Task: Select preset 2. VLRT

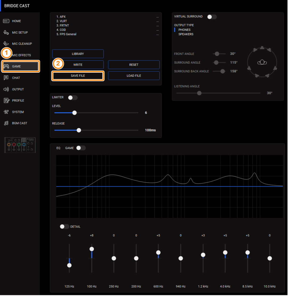Action: (x=61, y=21)
